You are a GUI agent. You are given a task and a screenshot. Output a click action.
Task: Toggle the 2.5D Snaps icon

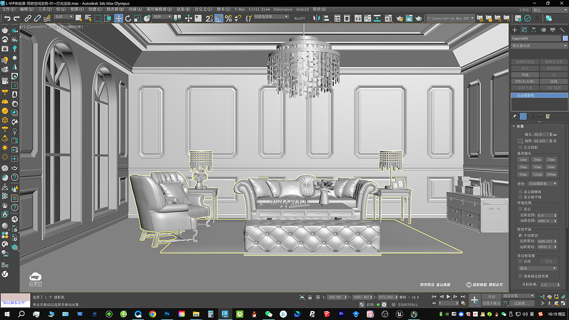click(209, 18)
